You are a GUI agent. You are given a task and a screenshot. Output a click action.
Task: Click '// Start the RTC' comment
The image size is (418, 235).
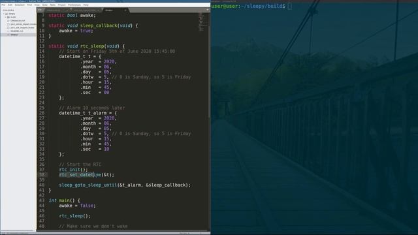point(80,164)
